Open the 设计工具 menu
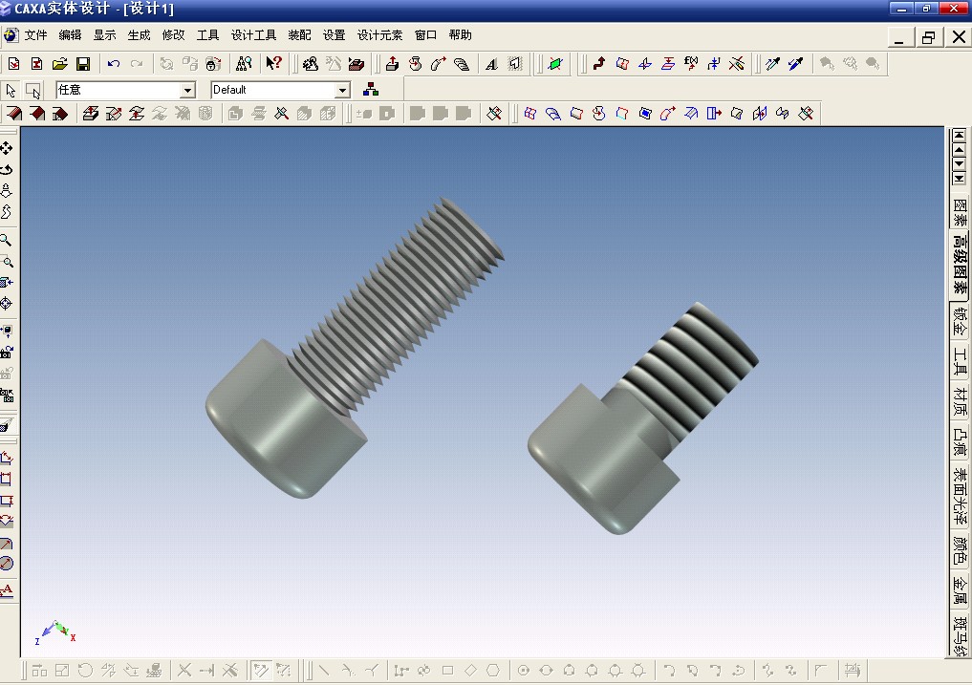This screenshot has width=972, height=685. click(x=253, y=35)
